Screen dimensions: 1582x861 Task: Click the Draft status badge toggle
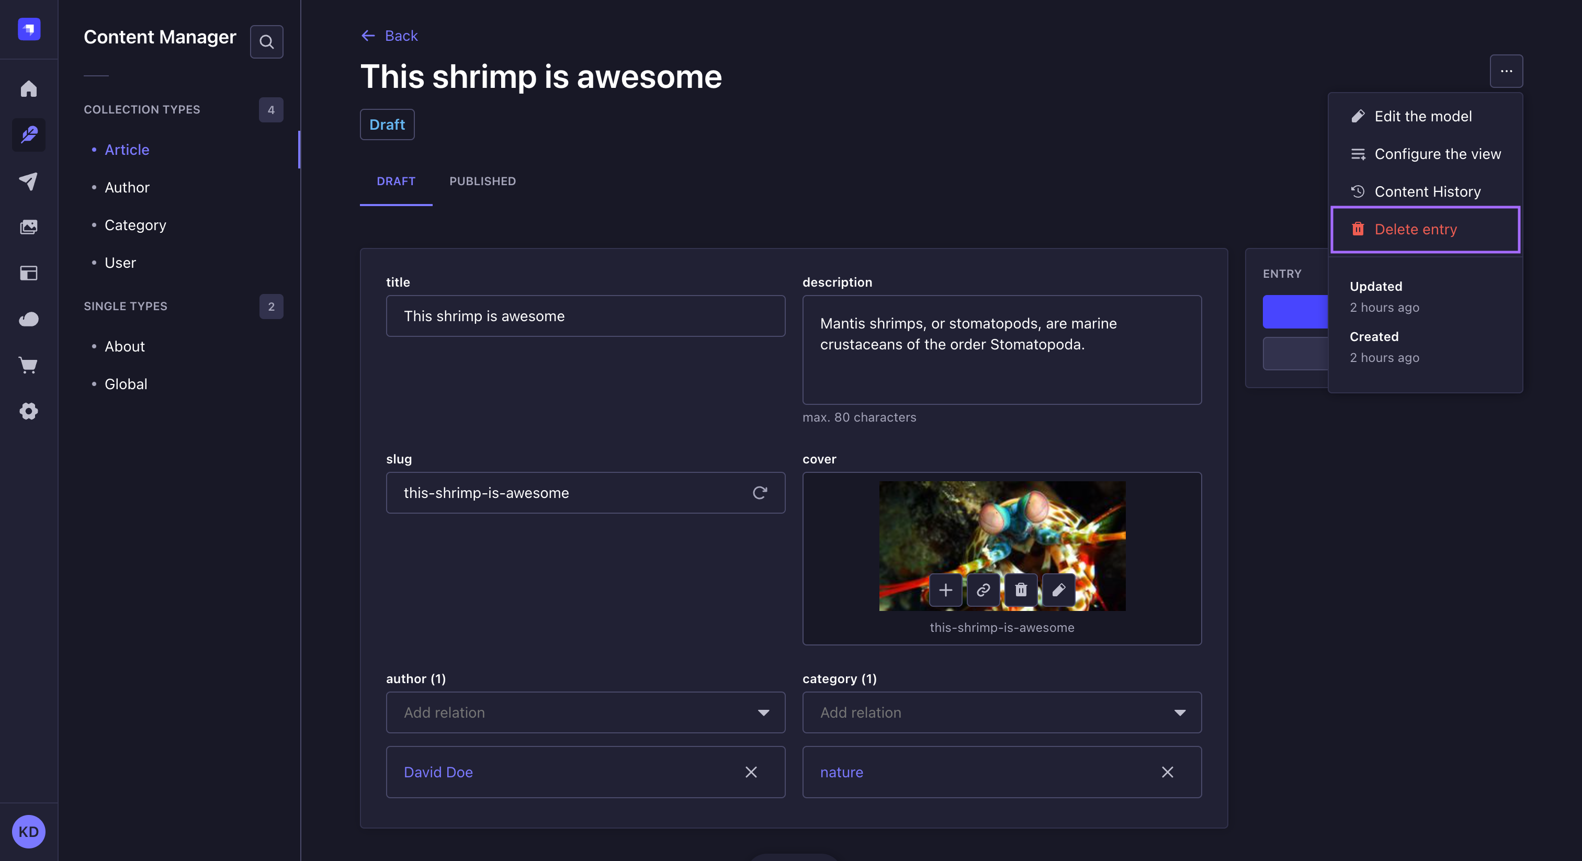pyautogui.click(x=387, y=124)
